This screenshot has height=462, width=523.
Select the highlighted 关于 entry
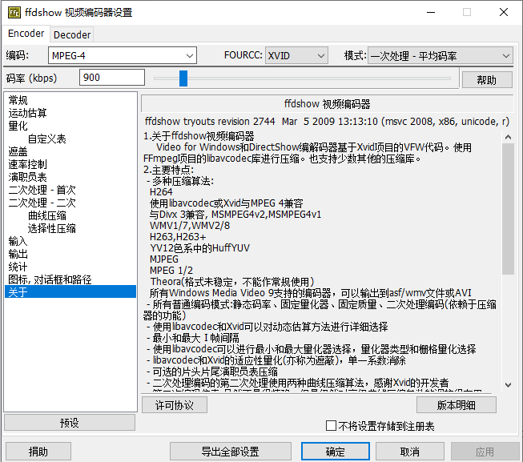[70, 291]
